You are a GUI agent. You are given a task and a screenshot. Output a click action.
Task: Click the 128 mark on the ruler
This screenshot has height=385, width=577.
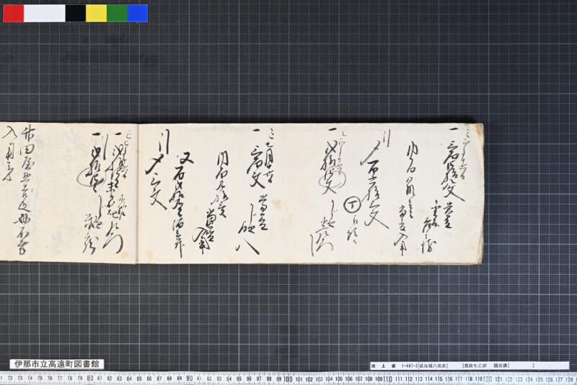click(569, 379)
